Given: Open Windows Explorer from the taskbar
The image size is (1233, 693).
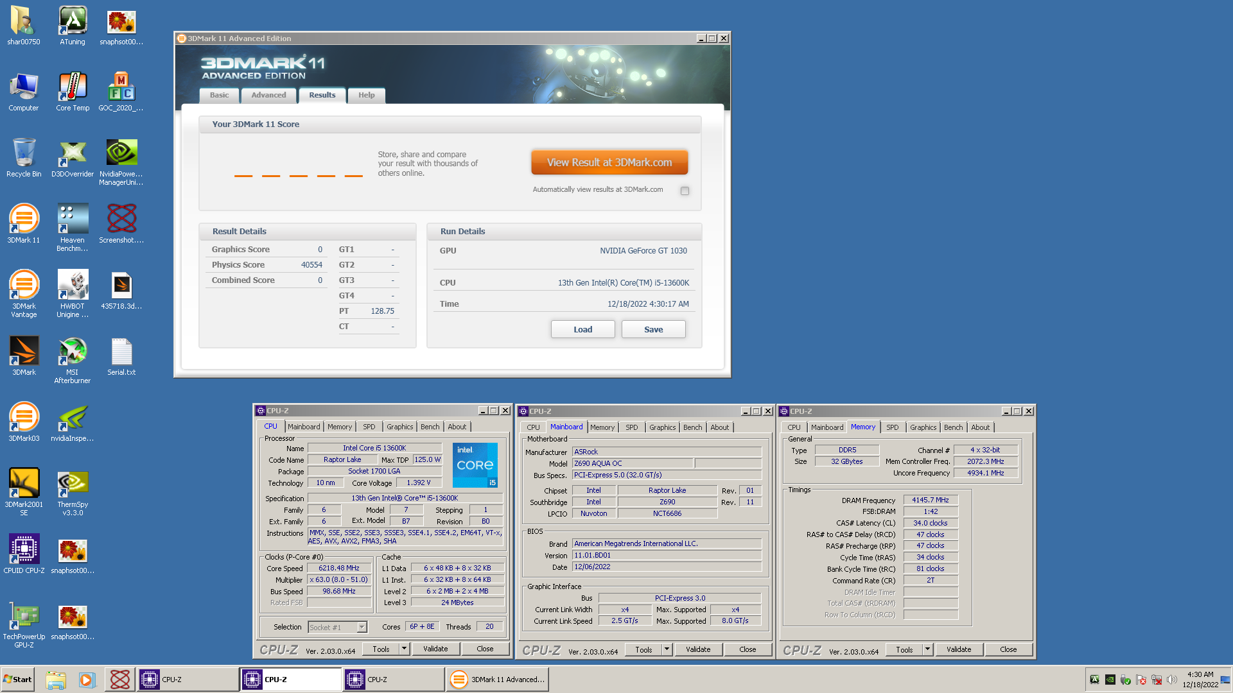Looking at the screenshot, I should [56, 680].
